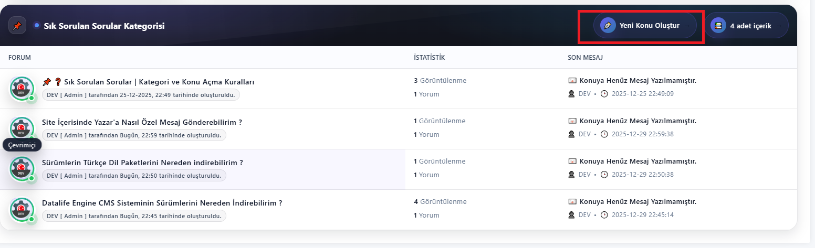Click the clock icon next to 2025-12-25 22:49:09
The image size is (815, 248).
(x=604, y=94)
